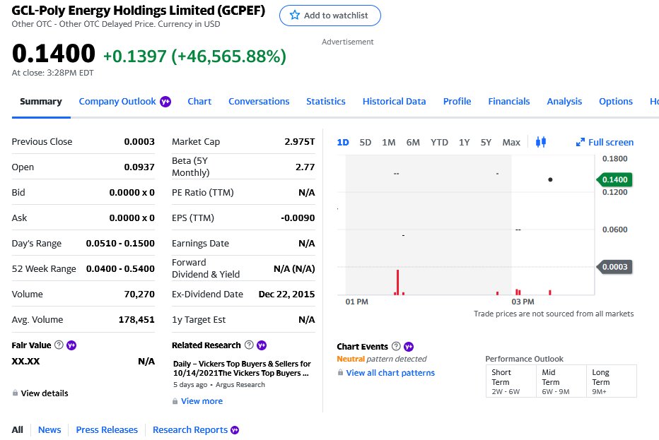Select the 1D chart range

click(343, 143)
